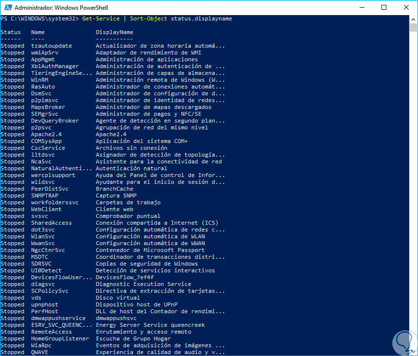Click the tzautoupdate service name
The image size is (418, 356).
coord(52,46)
